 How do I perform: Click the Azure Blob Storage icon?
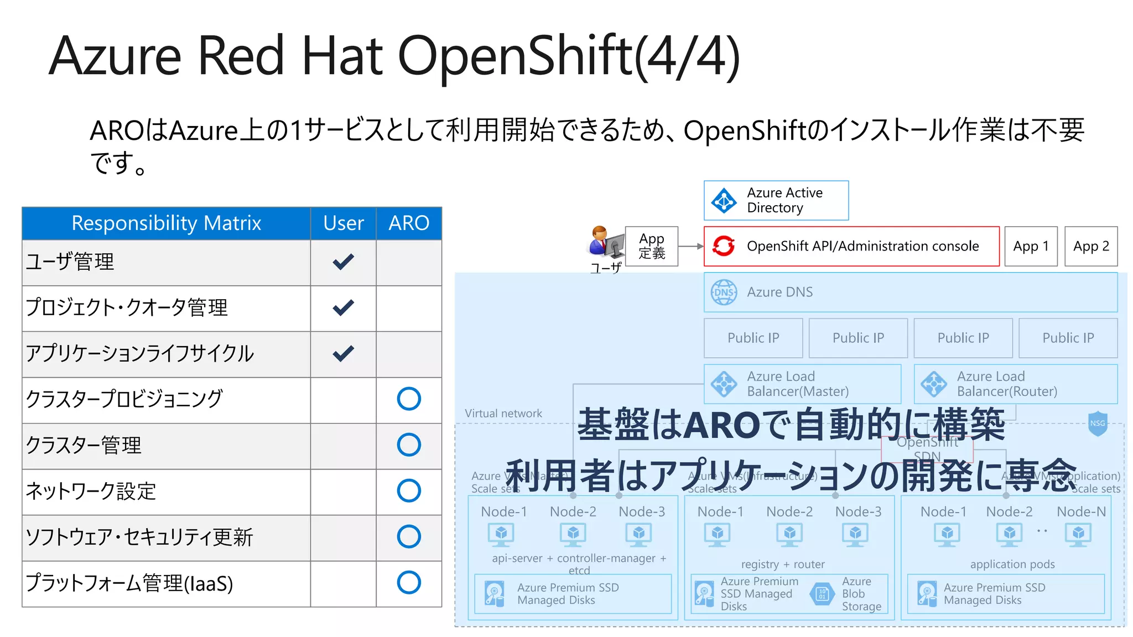pos(822,594)
